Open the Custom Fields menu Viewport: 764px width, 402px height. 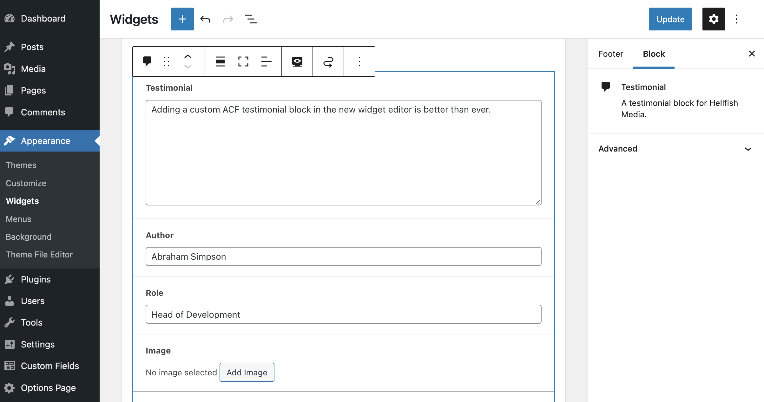click(50, 366)
